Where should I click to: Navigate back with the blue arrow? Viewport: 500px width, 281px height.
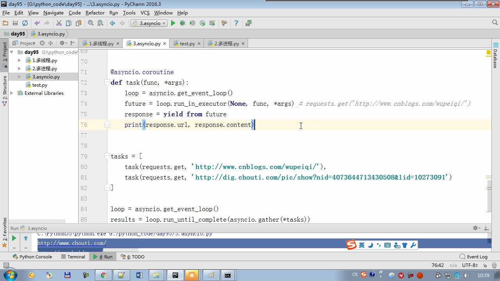[x=112, y=23]
